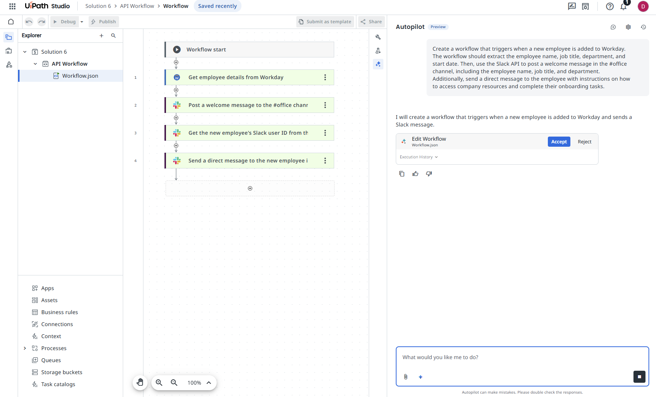Click the Solution 6 breadcrumb
656x397 pixels.
[x=98, y=6]
